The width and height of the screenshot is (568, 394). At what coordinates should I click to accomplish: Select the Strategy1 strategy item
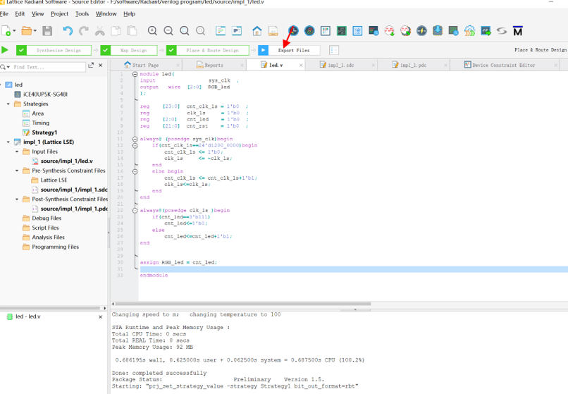[x=44, y=133]
